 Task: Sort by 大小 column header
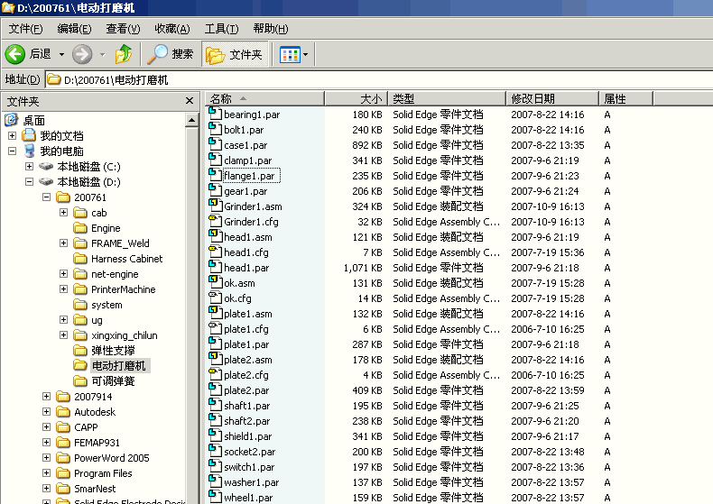click(356, 98)
